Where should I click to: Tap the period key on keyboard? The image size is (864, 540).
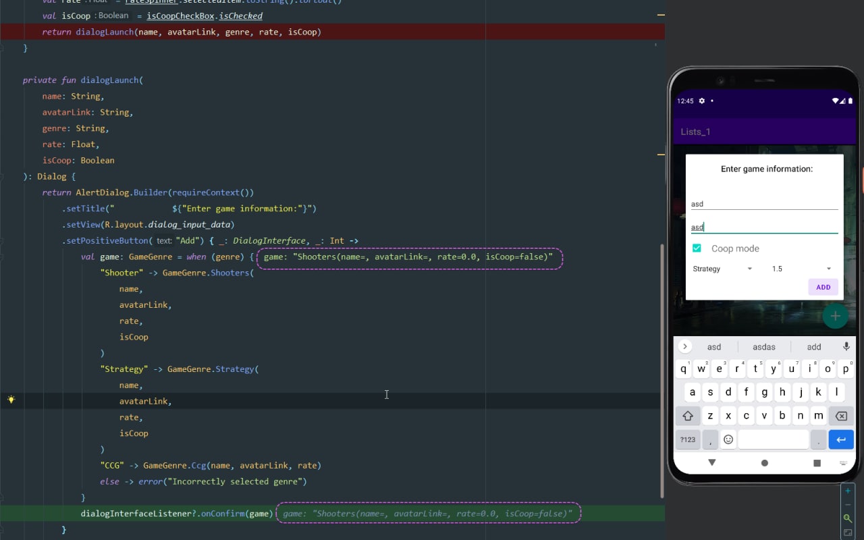click(818, 439)
